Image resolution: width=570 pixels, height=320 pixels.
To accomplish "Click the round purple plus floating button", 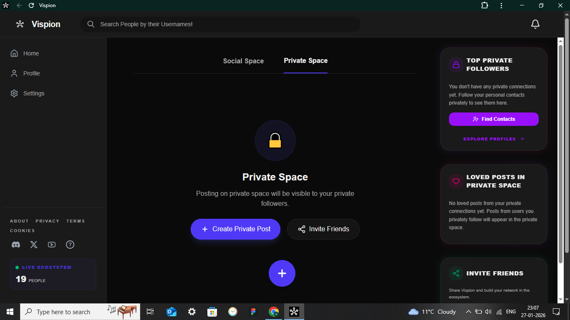I will pyautogui.click(x=282, y=273).
